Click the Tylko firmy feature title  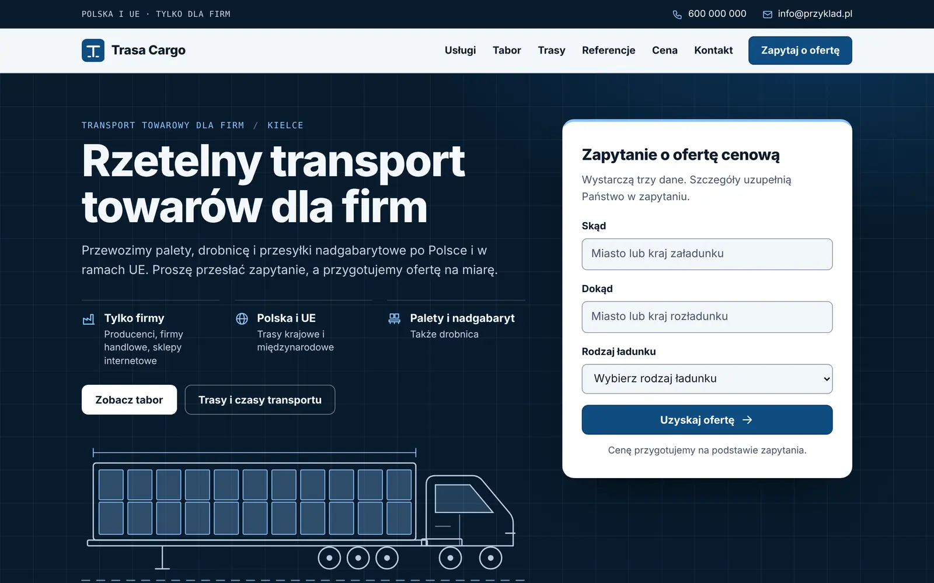(134, 318)
